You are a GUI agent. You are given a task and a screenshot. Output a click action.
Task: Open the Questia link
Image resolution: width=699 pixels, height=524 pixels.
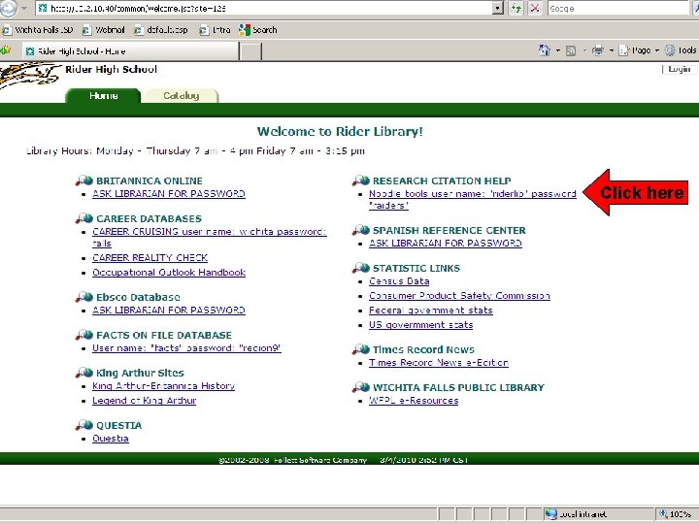(x=111, y=439)
